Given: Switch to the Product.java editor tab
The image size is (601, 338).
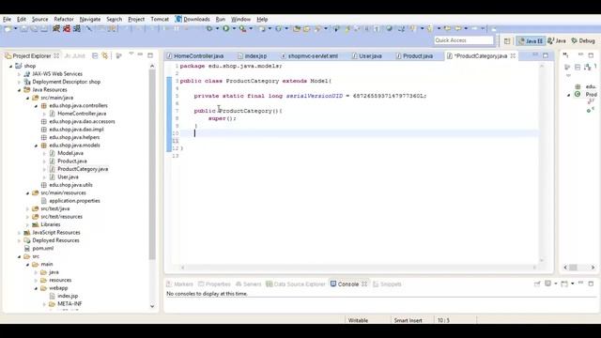Looking at the screenshot, I should 414,56.
